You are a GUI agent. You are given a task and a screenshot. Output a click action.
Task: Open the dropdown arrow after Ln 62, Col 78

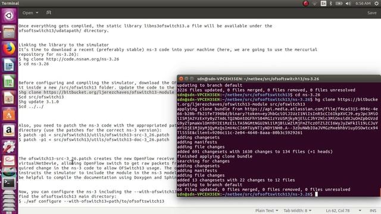click(360, 210)
